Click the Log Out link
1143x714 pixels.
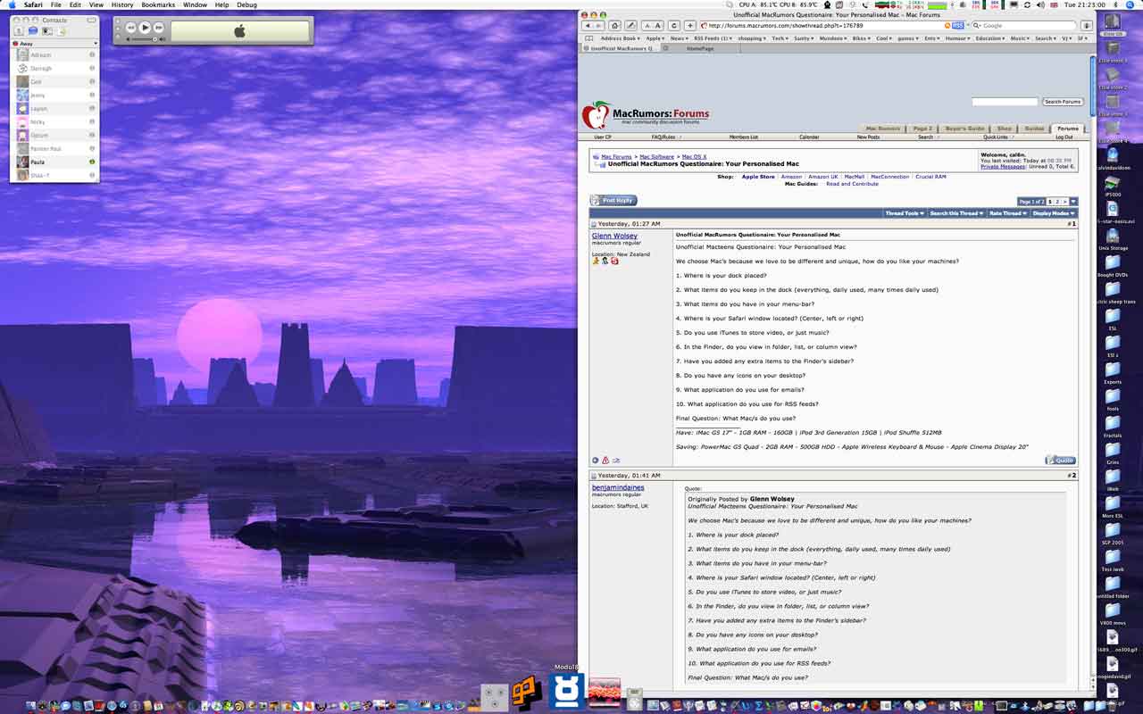click(x=1064, y=137)
